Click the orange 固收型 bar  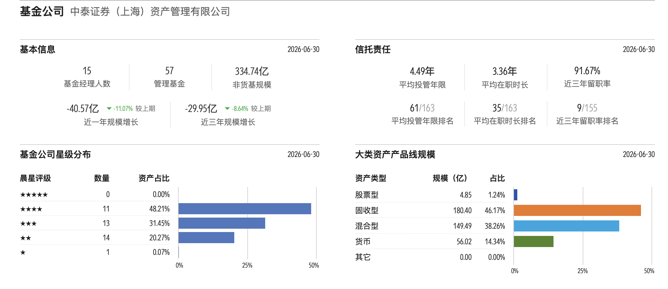577,210
